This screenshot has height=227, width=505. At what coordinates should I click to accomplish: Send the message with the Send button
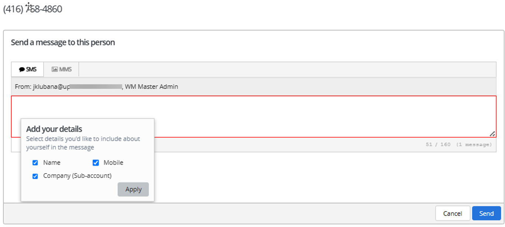(486, 213)
